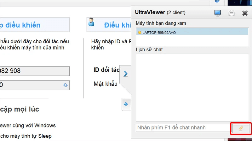Click the user avatar icon beside Điều khiển
The width and height of the screenshot is (252, 141).
[91, 22]
